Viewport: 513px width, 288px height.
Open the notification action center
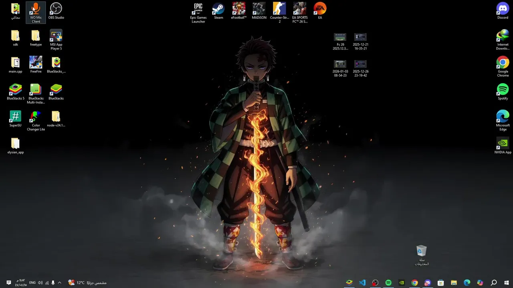(x=8, y=283)
